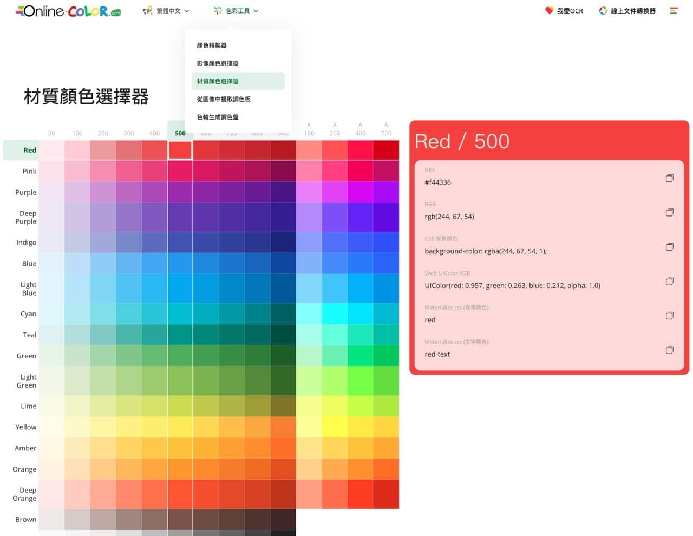Select the Teal row label
693x536 pixels.
tap(30, 335)
